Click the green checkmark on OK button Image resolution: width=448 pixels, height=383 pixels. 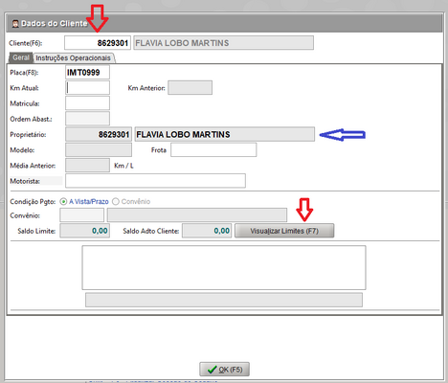(212, 370)
